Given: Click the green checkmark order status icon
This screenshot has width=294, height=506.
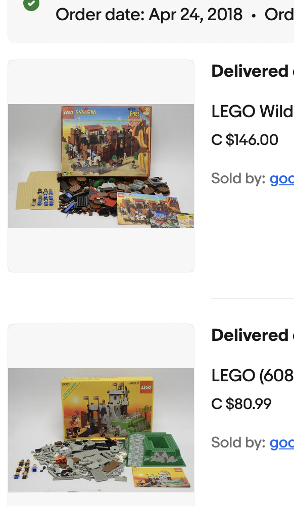Looking at the screenshot, I should 31,3.
